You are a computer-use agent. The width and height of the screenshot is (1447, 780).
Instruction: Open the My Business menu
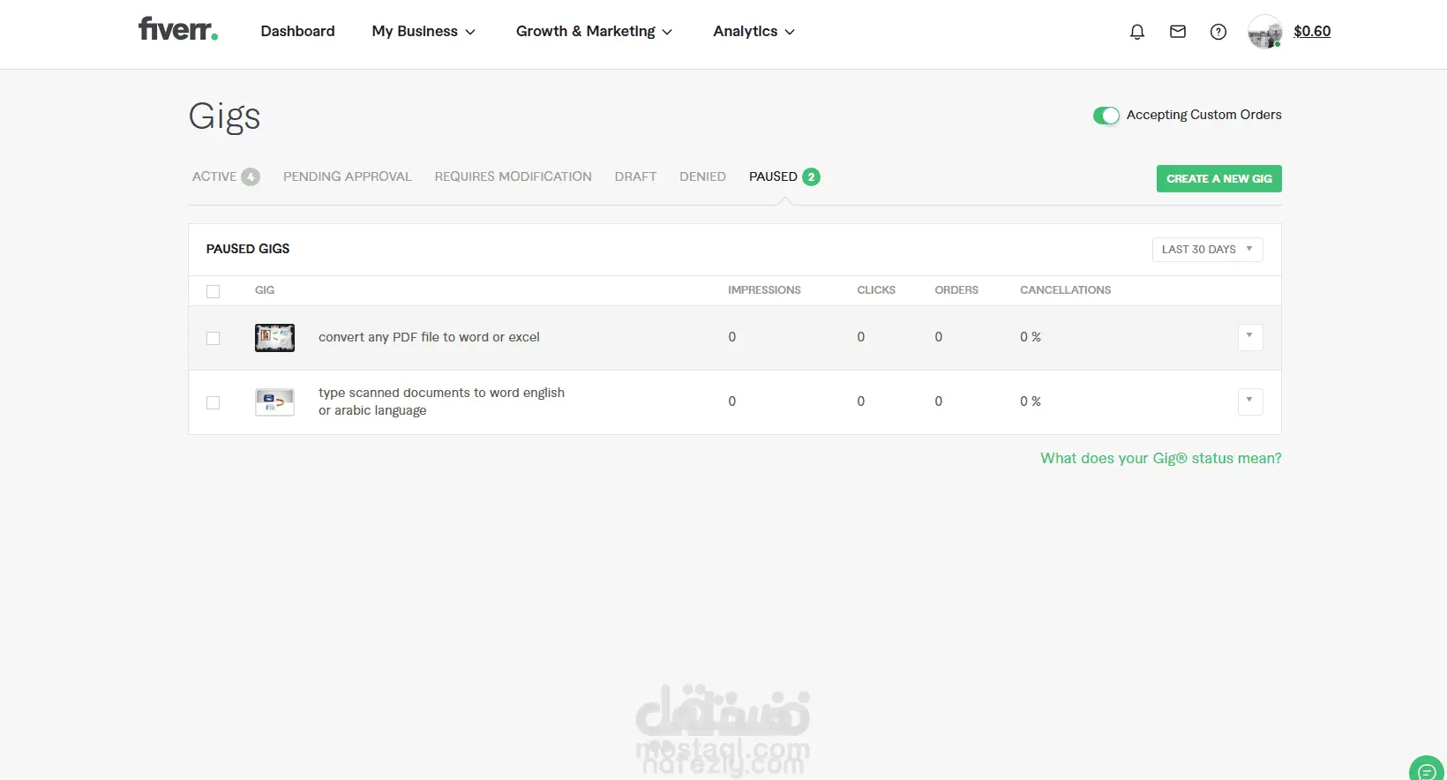point(424,32)
